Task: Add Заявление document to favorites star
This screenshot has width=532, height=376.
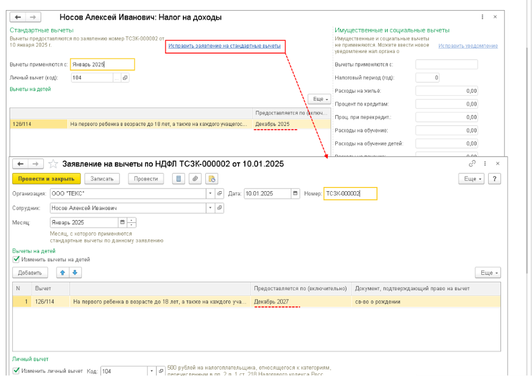Action: pyautogui.click(x=53, y=164)
